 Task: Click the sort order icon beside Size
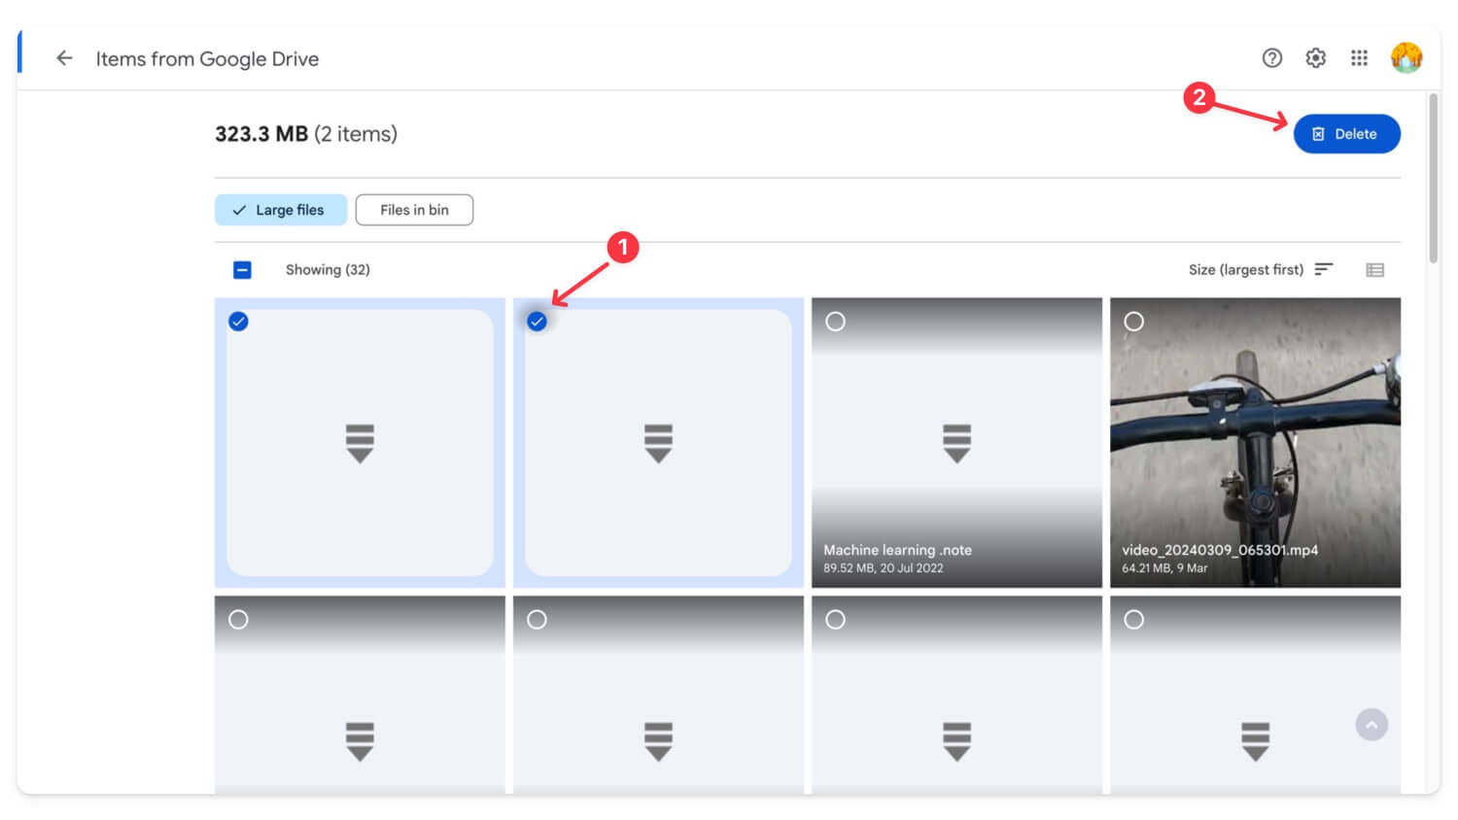(1323, 269)
